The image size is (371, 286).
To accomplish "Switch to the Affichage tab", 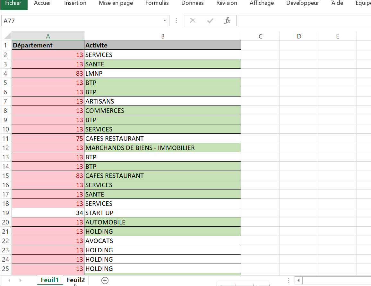I will pos(262,3).
